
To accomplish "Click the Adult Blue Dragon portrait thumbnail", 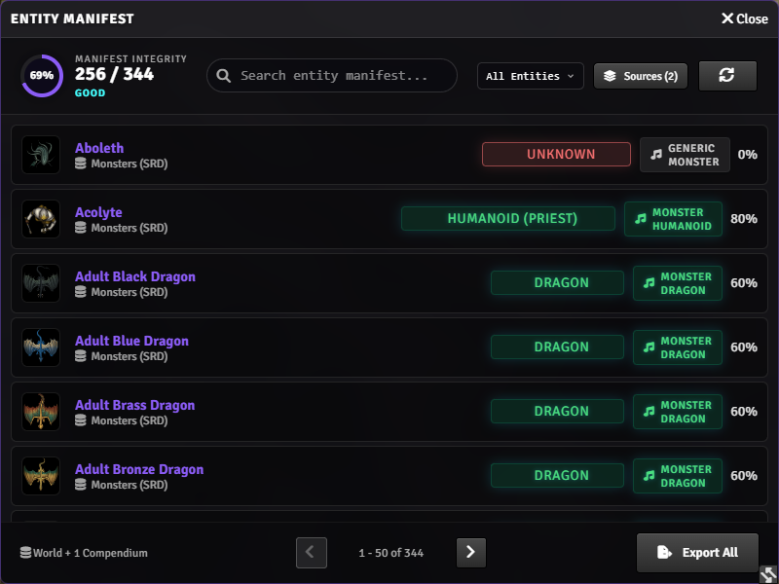I will pos(41,347).
